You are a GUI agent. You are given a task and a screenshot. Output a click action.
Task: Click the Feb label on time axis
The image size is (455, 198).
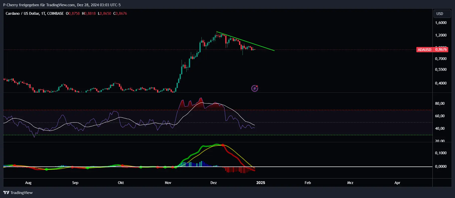308,183
